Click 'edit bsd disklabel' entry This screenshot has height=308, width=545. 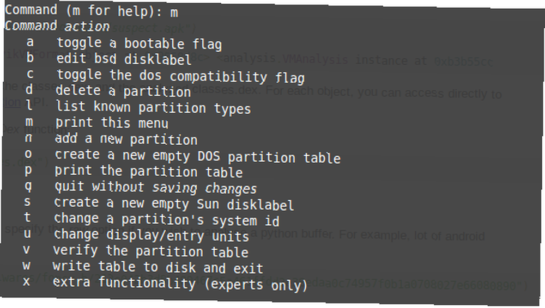[124, 59]
